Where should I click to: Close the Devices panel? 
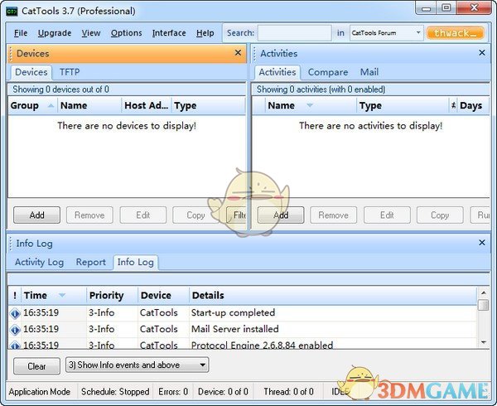(238, 53)
